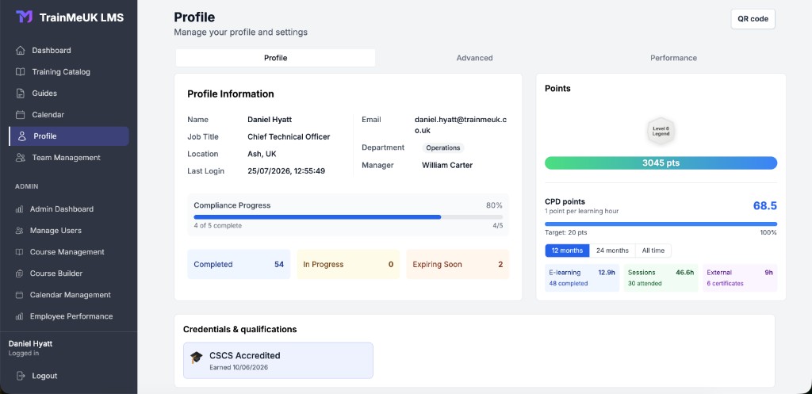Click the In Progress 0 stat card
This screenshot has height=394, width=812.
pyautogui.click(x=348, y=264)
